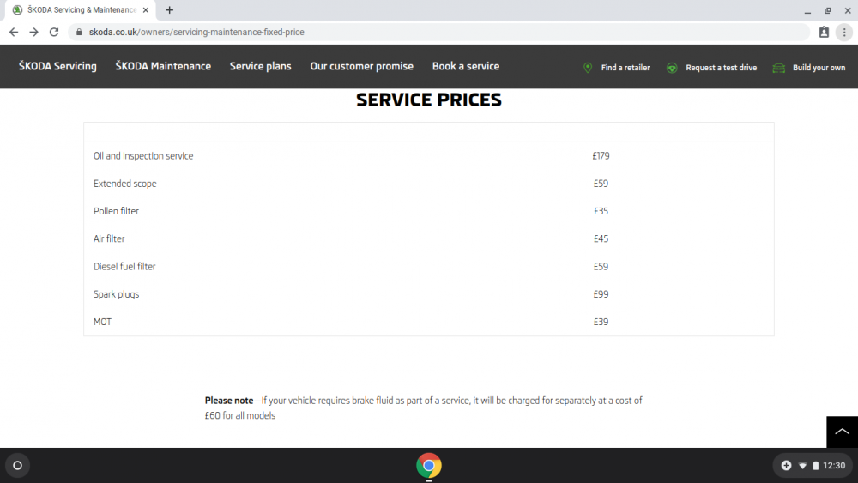Open Chrome three-dot menu

pyautogui.click(x=844, y=33)
